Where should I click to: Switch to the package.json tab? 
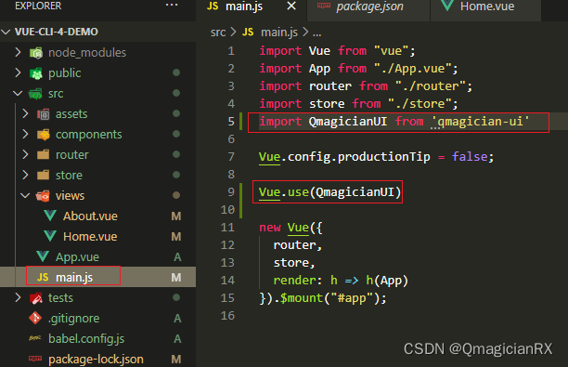(x=369, y=7)
